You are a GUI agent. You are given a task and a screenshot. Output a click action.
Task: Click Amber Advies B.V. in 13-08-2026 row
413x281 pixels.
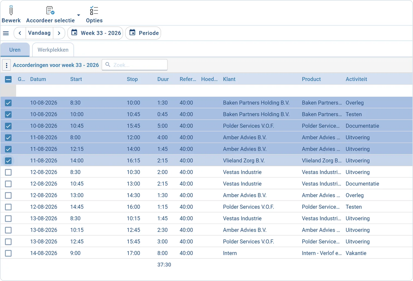pyautogui.click(x=244, y=230)
